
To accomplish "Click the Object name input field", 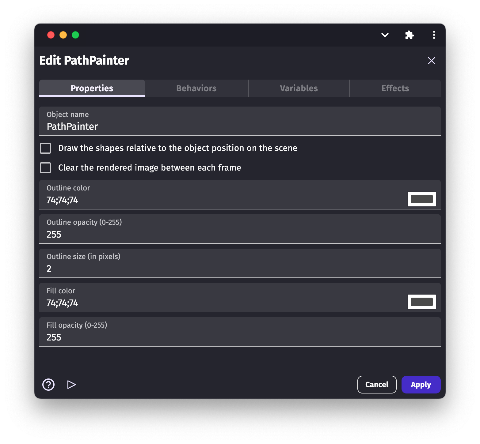I will click(240, 126).
